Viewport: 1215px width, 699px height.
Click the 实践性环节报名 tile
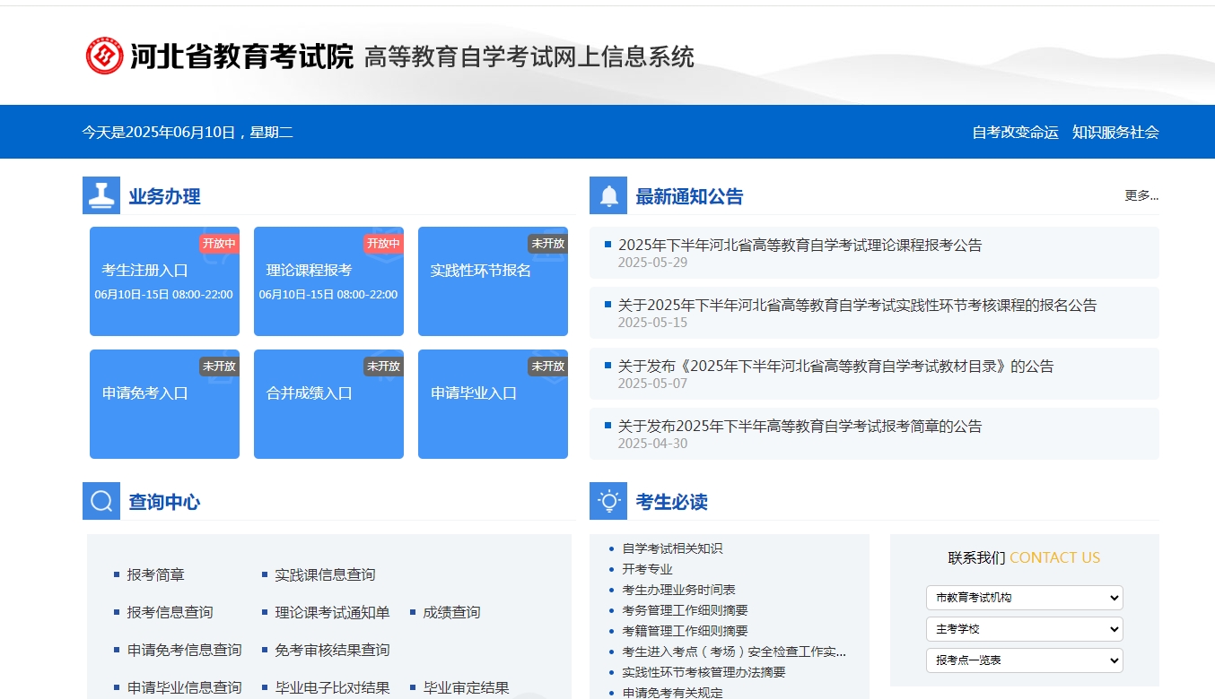click(493, 280)
